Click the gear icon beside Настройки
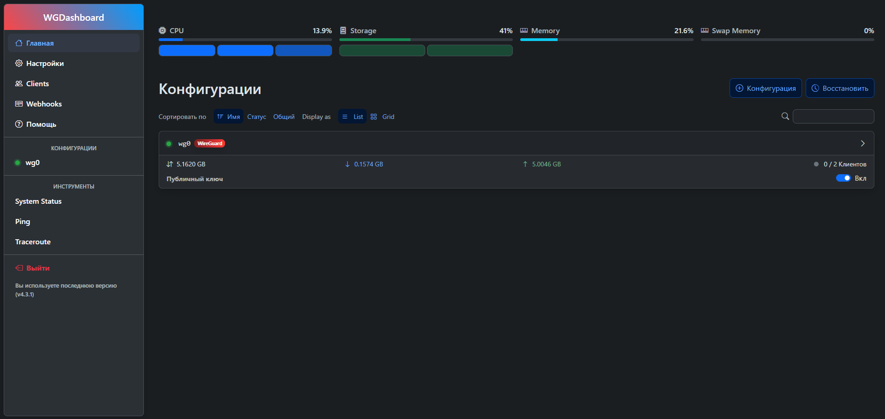Image resolution: width=885 pixels, height=419 pixels. [19, 63]
